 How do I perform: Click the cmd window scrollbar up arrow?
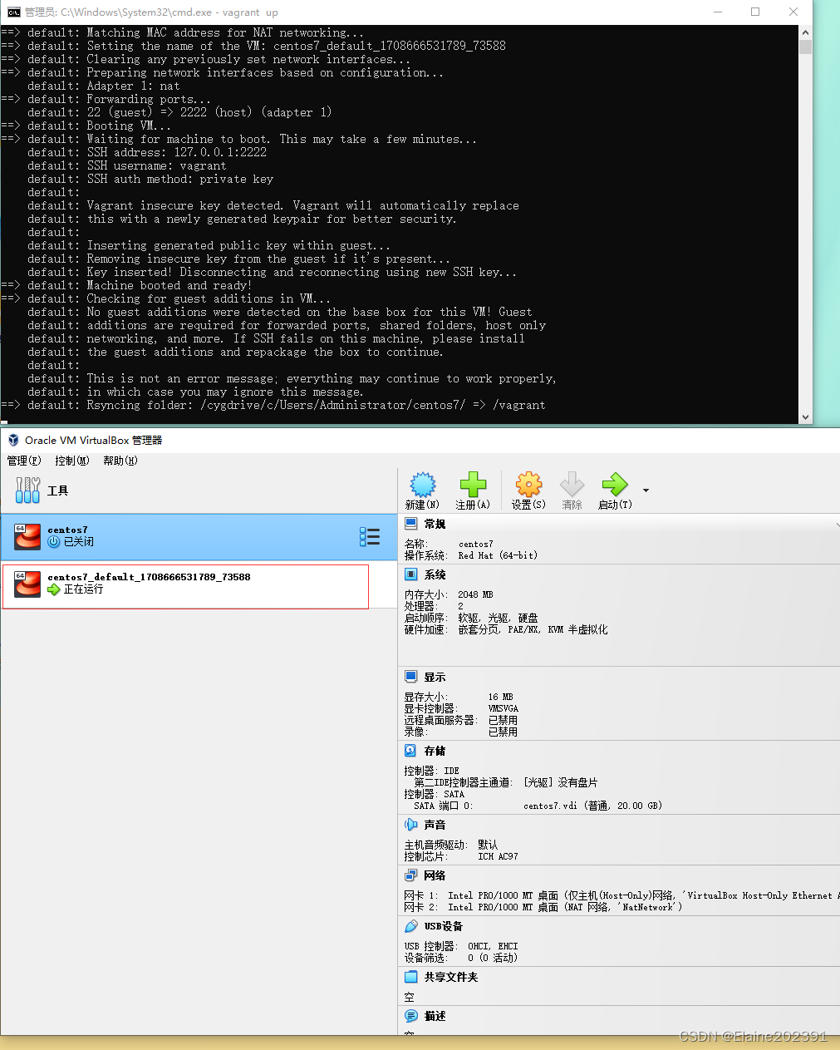click(805, 32)
